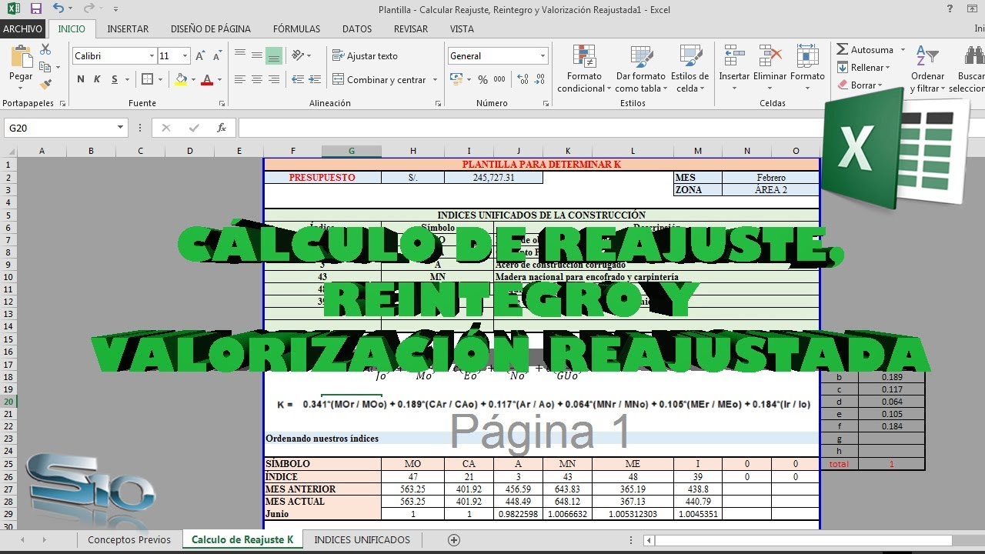Decrease font size with small A icon
This screenshot has width=985, height=554.
[217, 56]
